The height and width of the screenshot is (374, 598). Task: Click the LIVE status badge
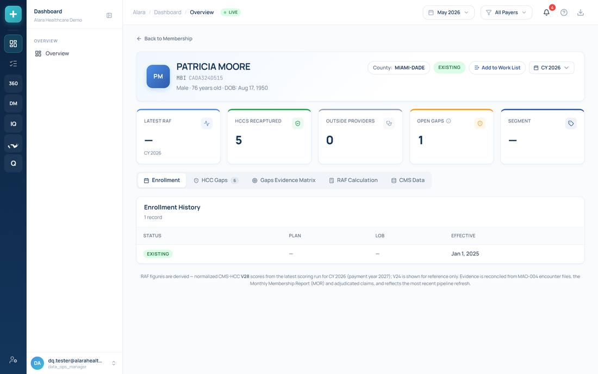231,12
